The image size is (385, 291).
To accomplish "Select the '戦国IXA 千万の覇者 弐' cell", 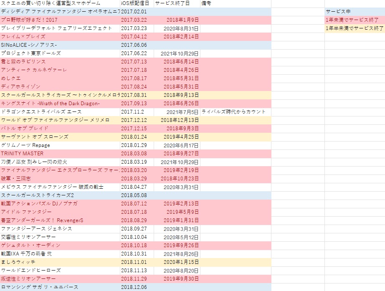I will [x=60, y=254].
